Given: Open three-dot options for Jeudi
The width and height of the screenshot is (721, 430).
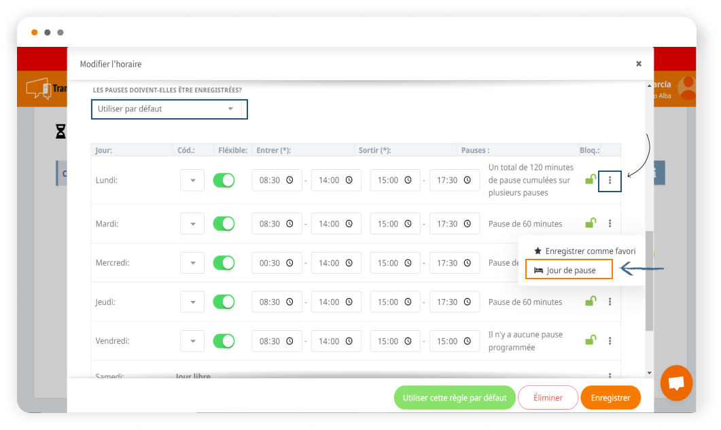Looking at the screenshot, I should tap(610, 302).
